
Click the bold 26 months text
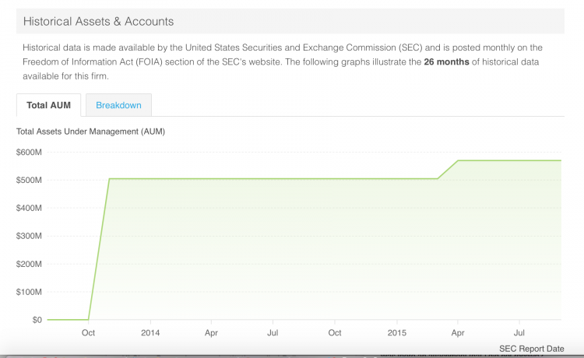[446, 61]
